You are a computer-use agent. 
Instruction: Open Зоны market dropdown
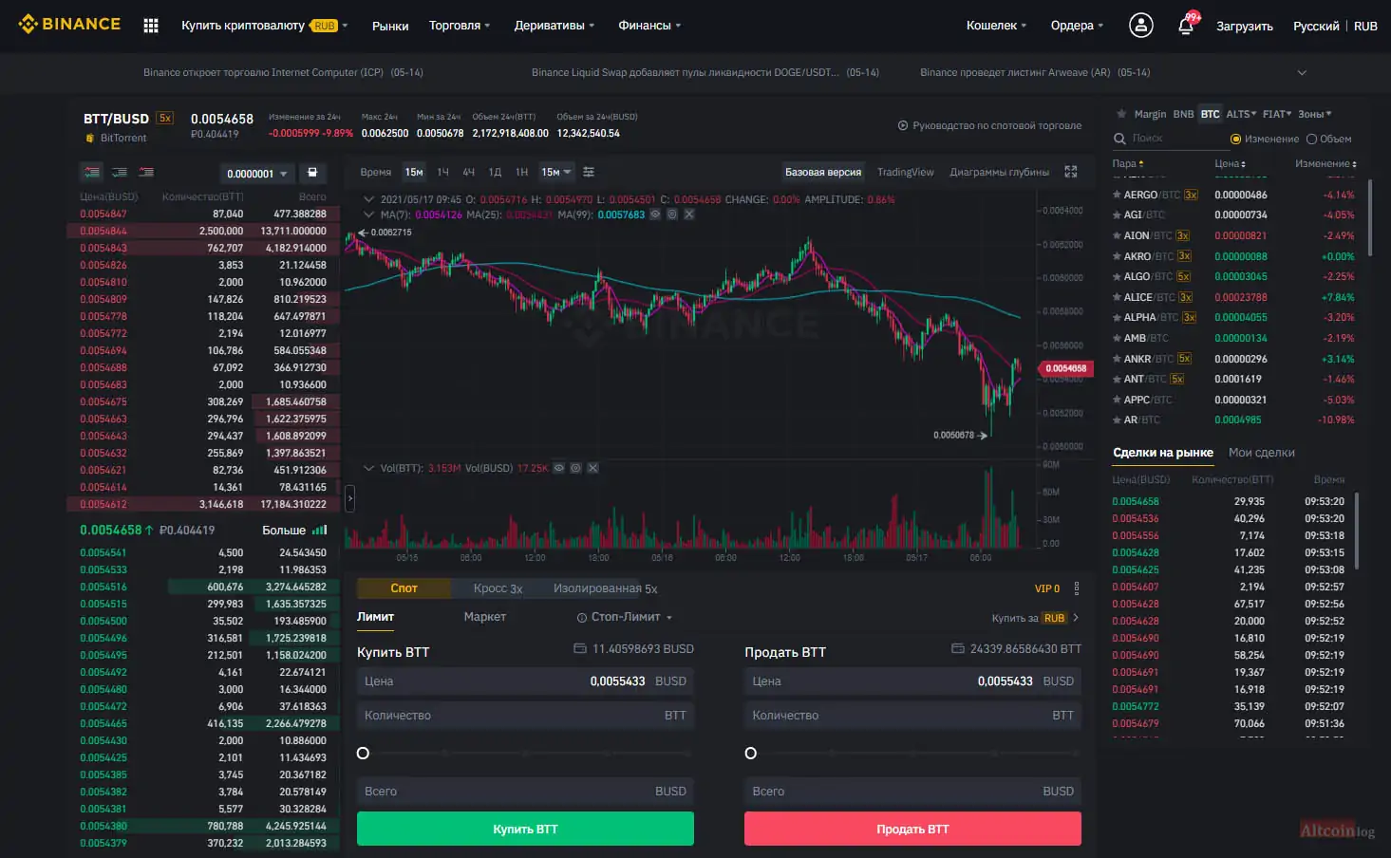pyautogui.click(x=1315, y=114)
